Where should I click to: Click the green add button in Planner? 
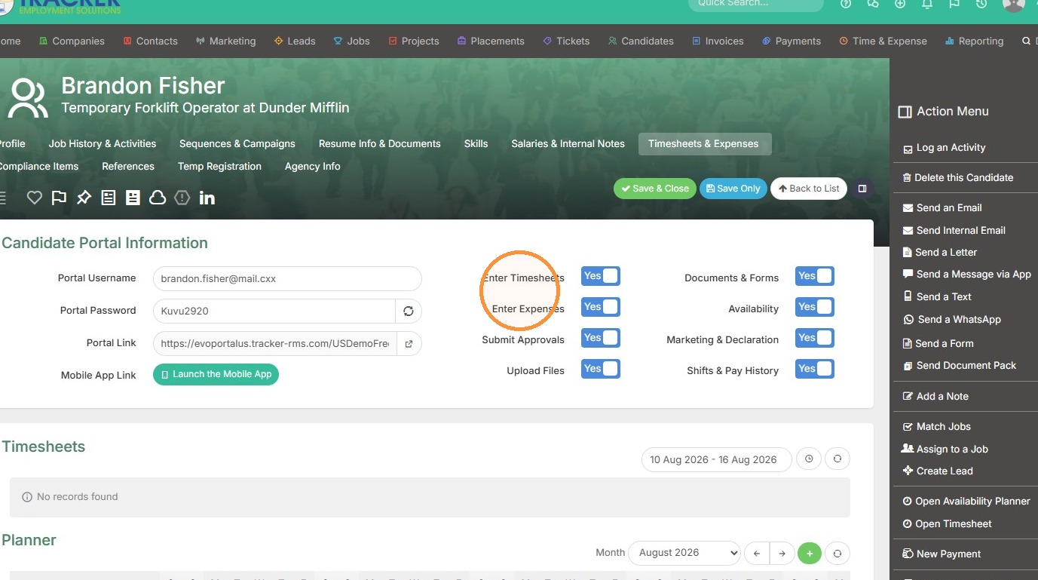809,553
